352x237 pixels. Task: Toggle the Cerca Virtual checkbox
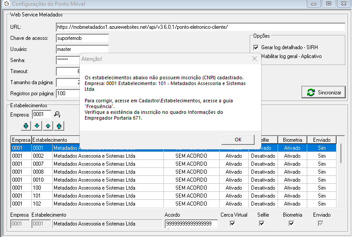tap(233, 224)
